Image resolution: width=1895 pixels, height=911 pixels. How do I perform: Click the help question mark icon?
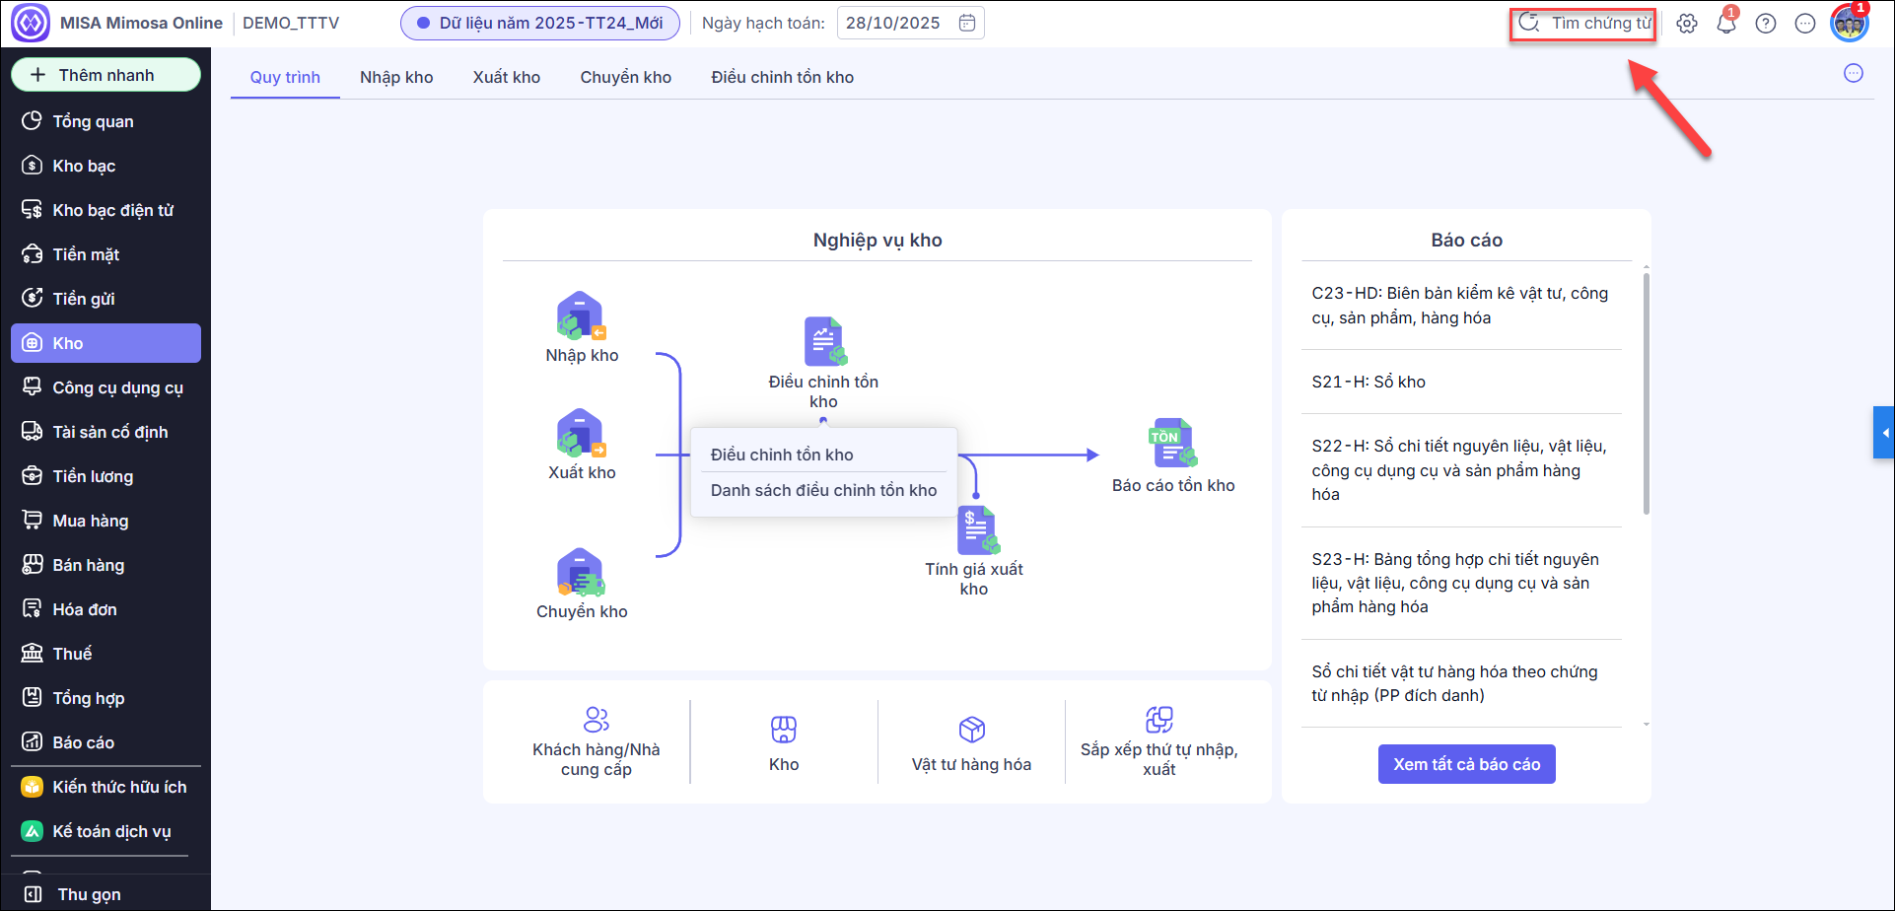point(1766,24)
